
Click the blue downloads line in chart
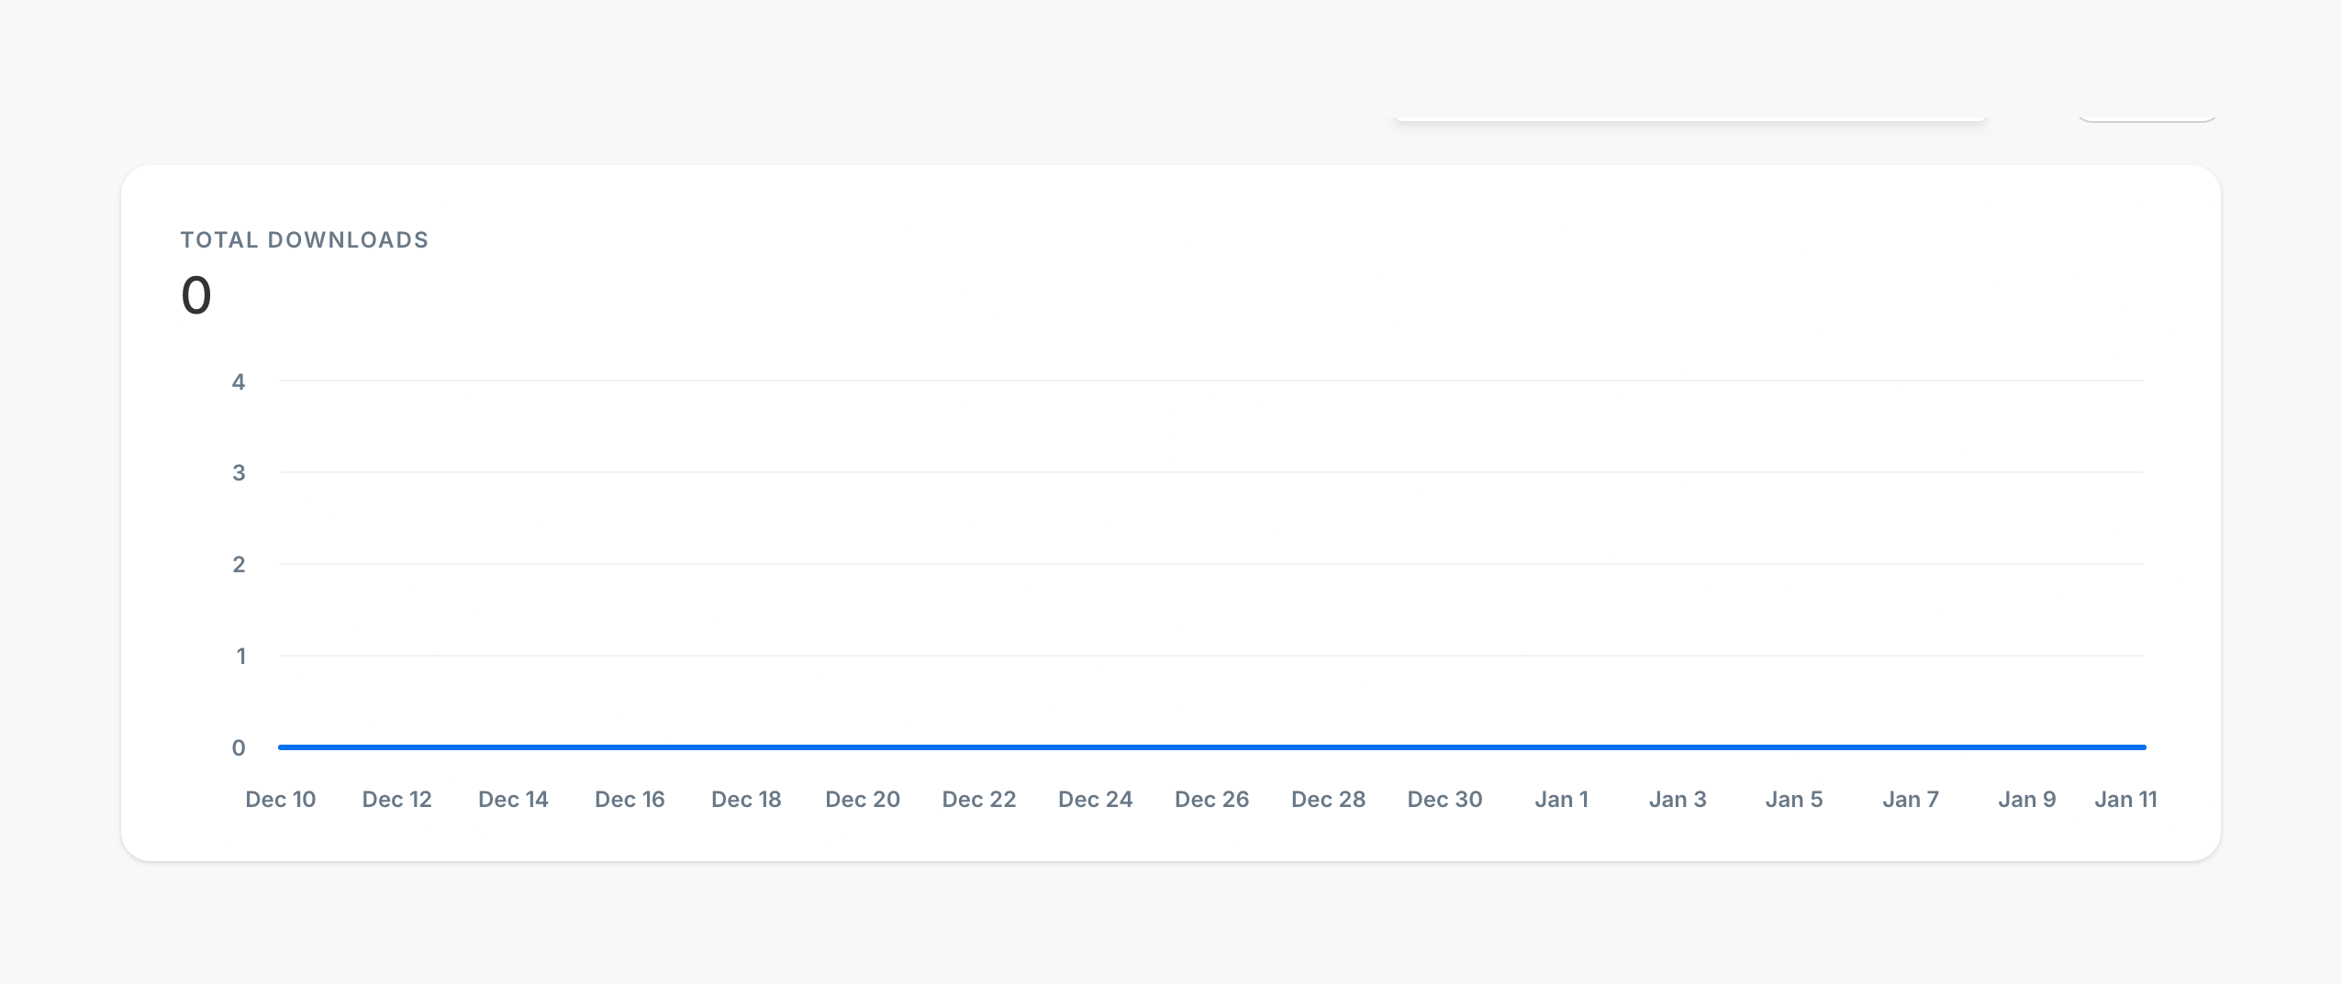(1211, 747)
